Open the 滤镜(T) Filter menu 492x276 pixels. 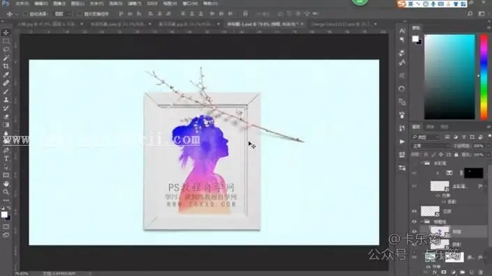tap(134, 3)
